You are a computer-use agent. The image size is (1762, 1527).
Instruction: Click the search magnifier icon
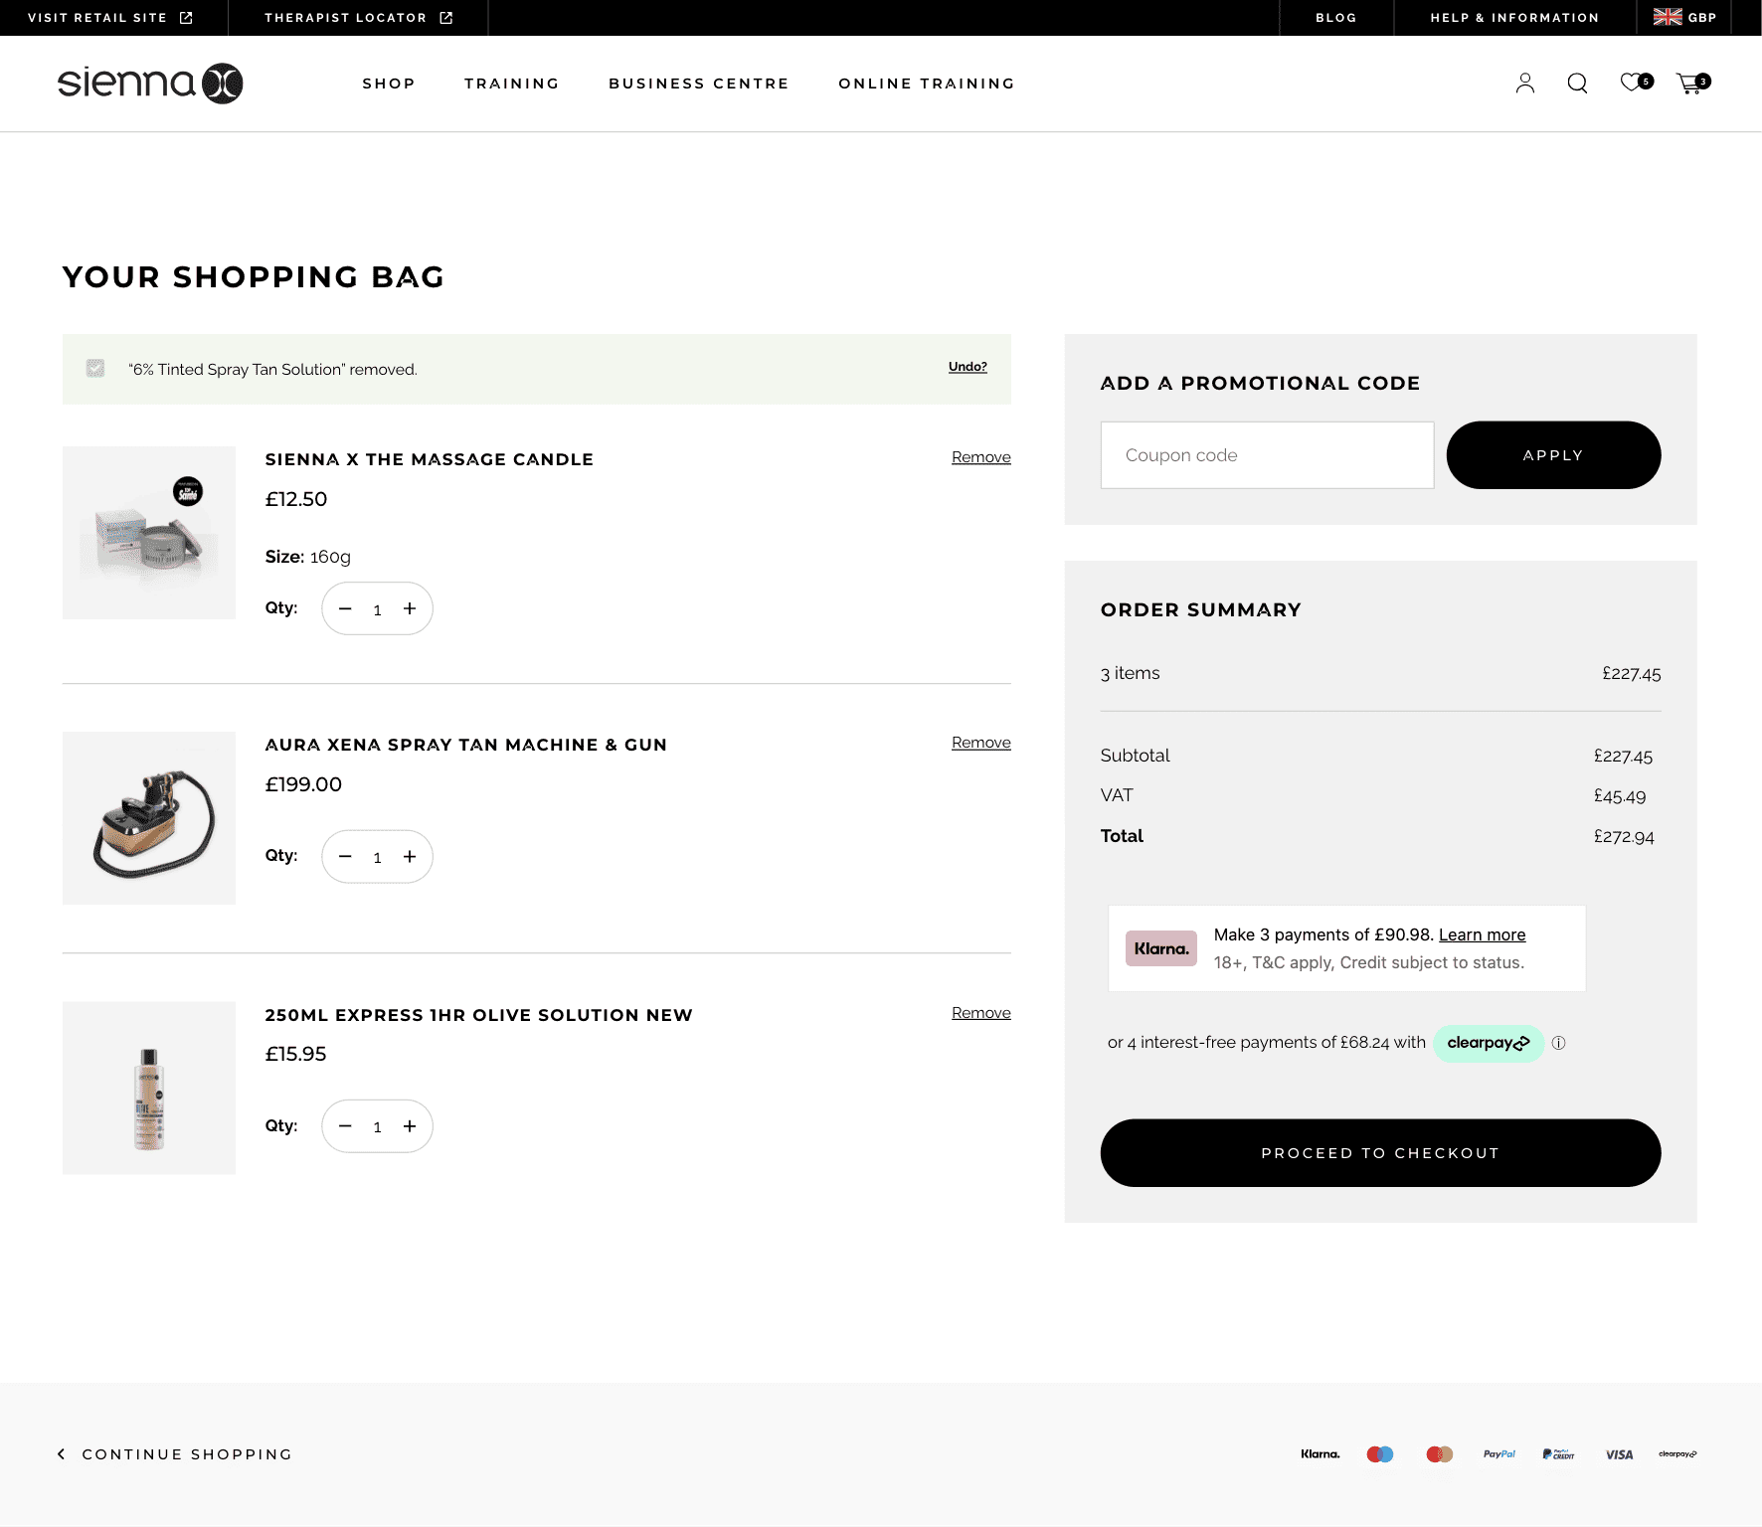coord(1577,84)
